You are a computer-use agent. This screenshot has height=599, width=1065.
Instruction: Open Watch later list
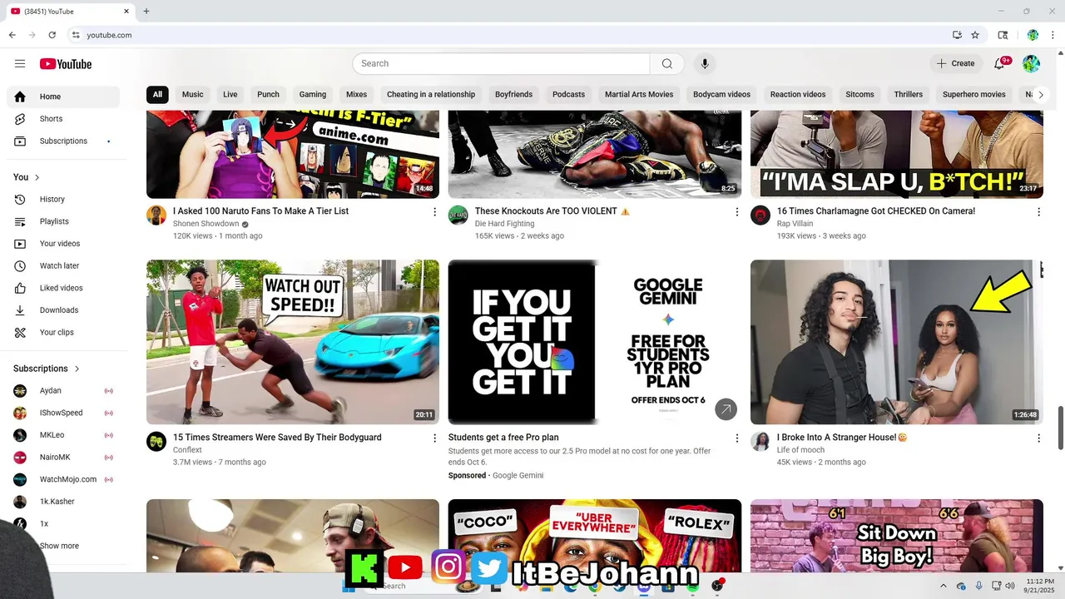coord(63,266)
